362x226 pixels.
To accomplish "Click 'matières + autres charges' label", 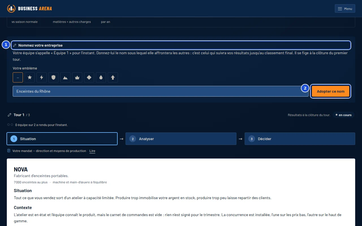I will 72,22.
